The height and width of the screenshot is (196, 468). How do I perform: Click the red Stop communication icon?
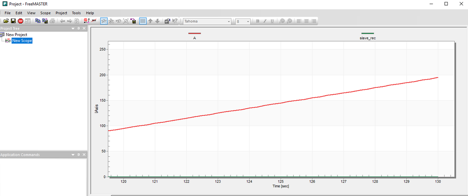click(x=20, y=21)
